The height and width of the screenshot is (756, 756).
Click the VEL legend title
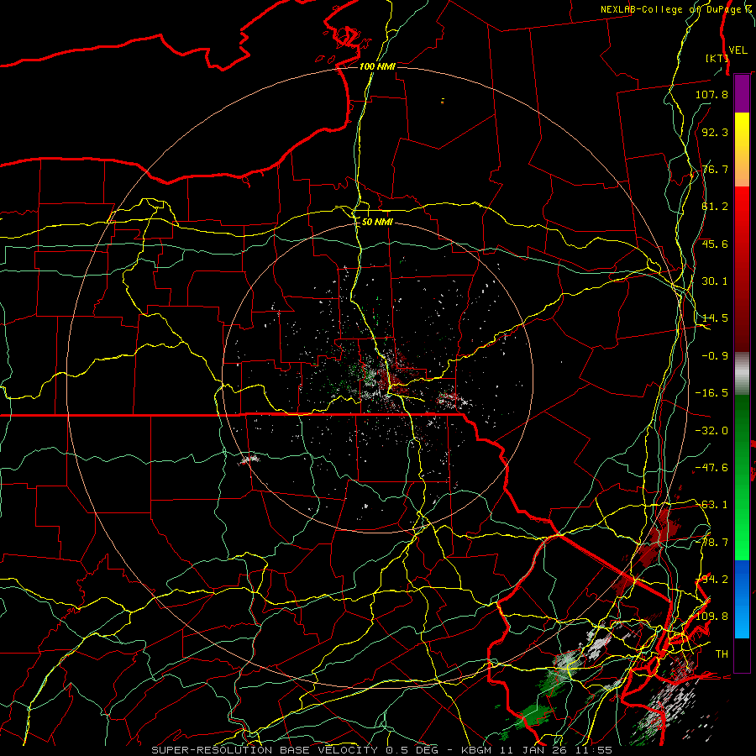click(x=738, y=50)
